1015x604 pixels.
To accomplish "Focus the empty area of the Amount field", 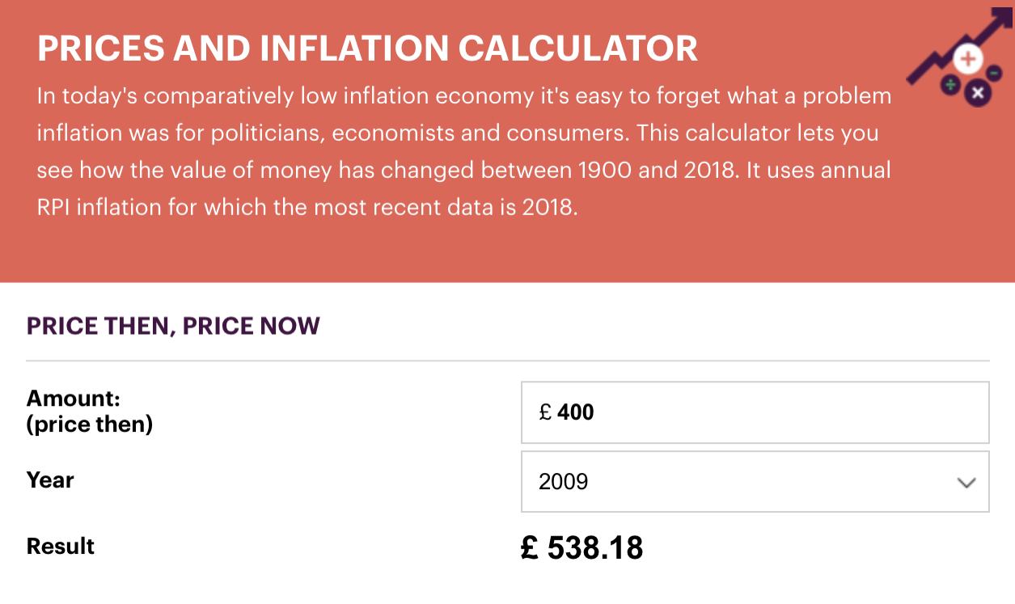I will (785, 412).
